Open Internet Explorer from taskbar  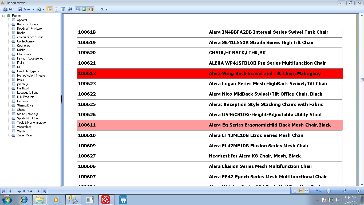tap(24, 200)
